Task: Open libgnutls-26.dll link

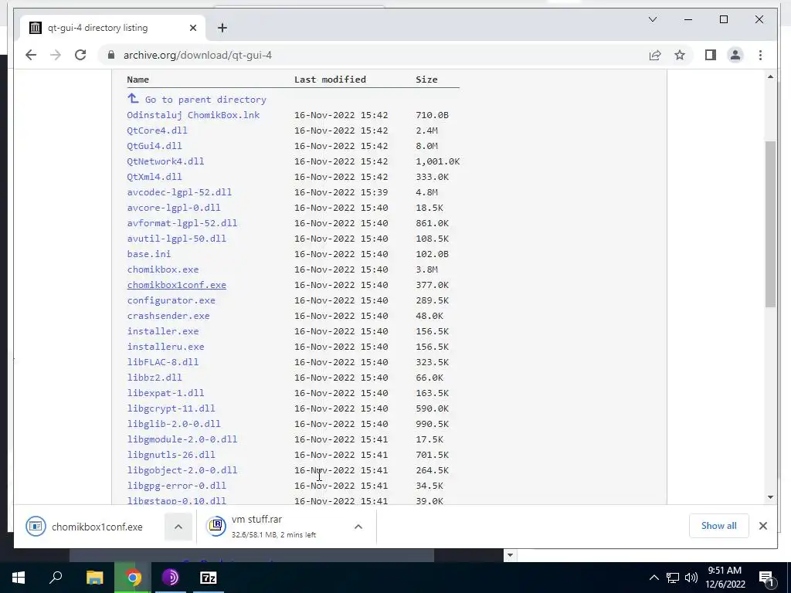Action: pyautogui.click(x=171, y=455)
